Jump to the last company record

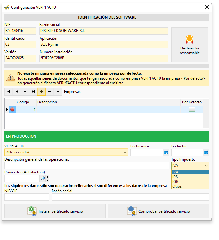33,92
